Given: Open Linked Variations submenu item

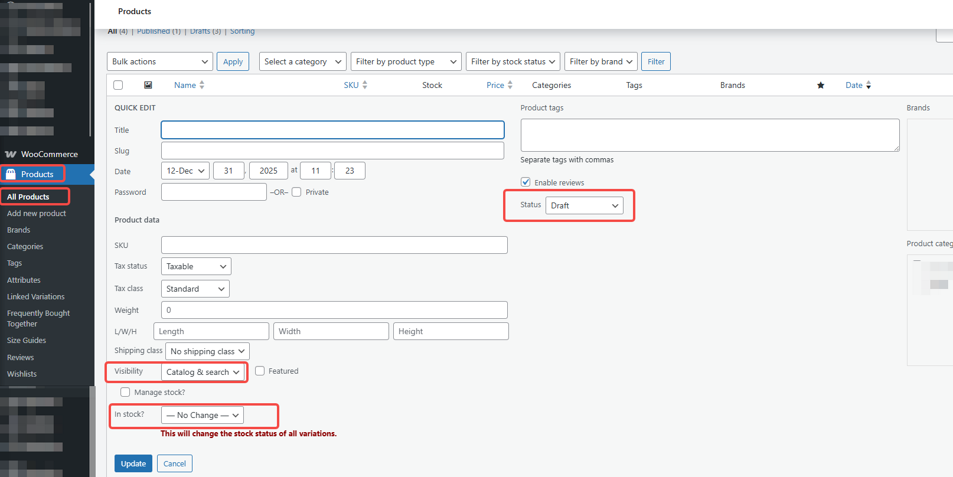Looking at the screenshot, I should click(x=36, y=296).
